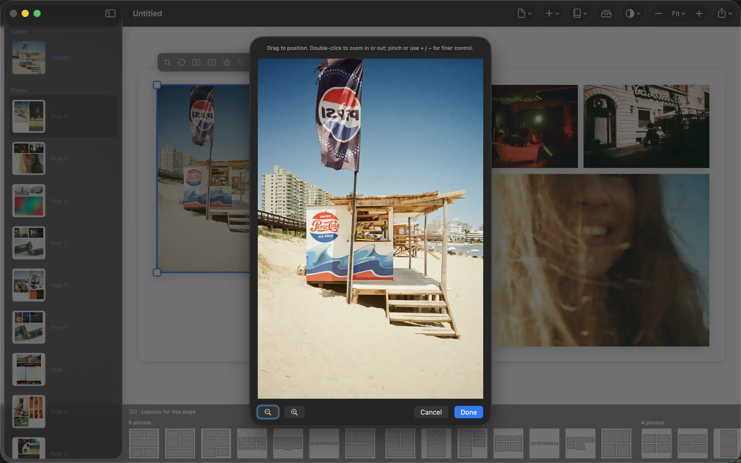Go to the Page 3 thumbnail

(29, 201)
